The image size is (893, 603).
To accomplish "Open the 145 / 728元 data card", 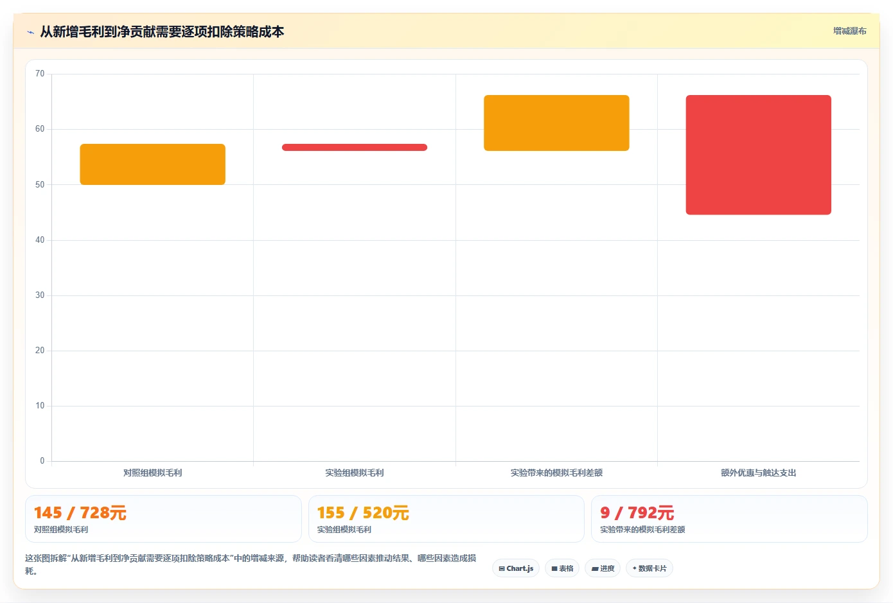I will [x=163, y=519].
